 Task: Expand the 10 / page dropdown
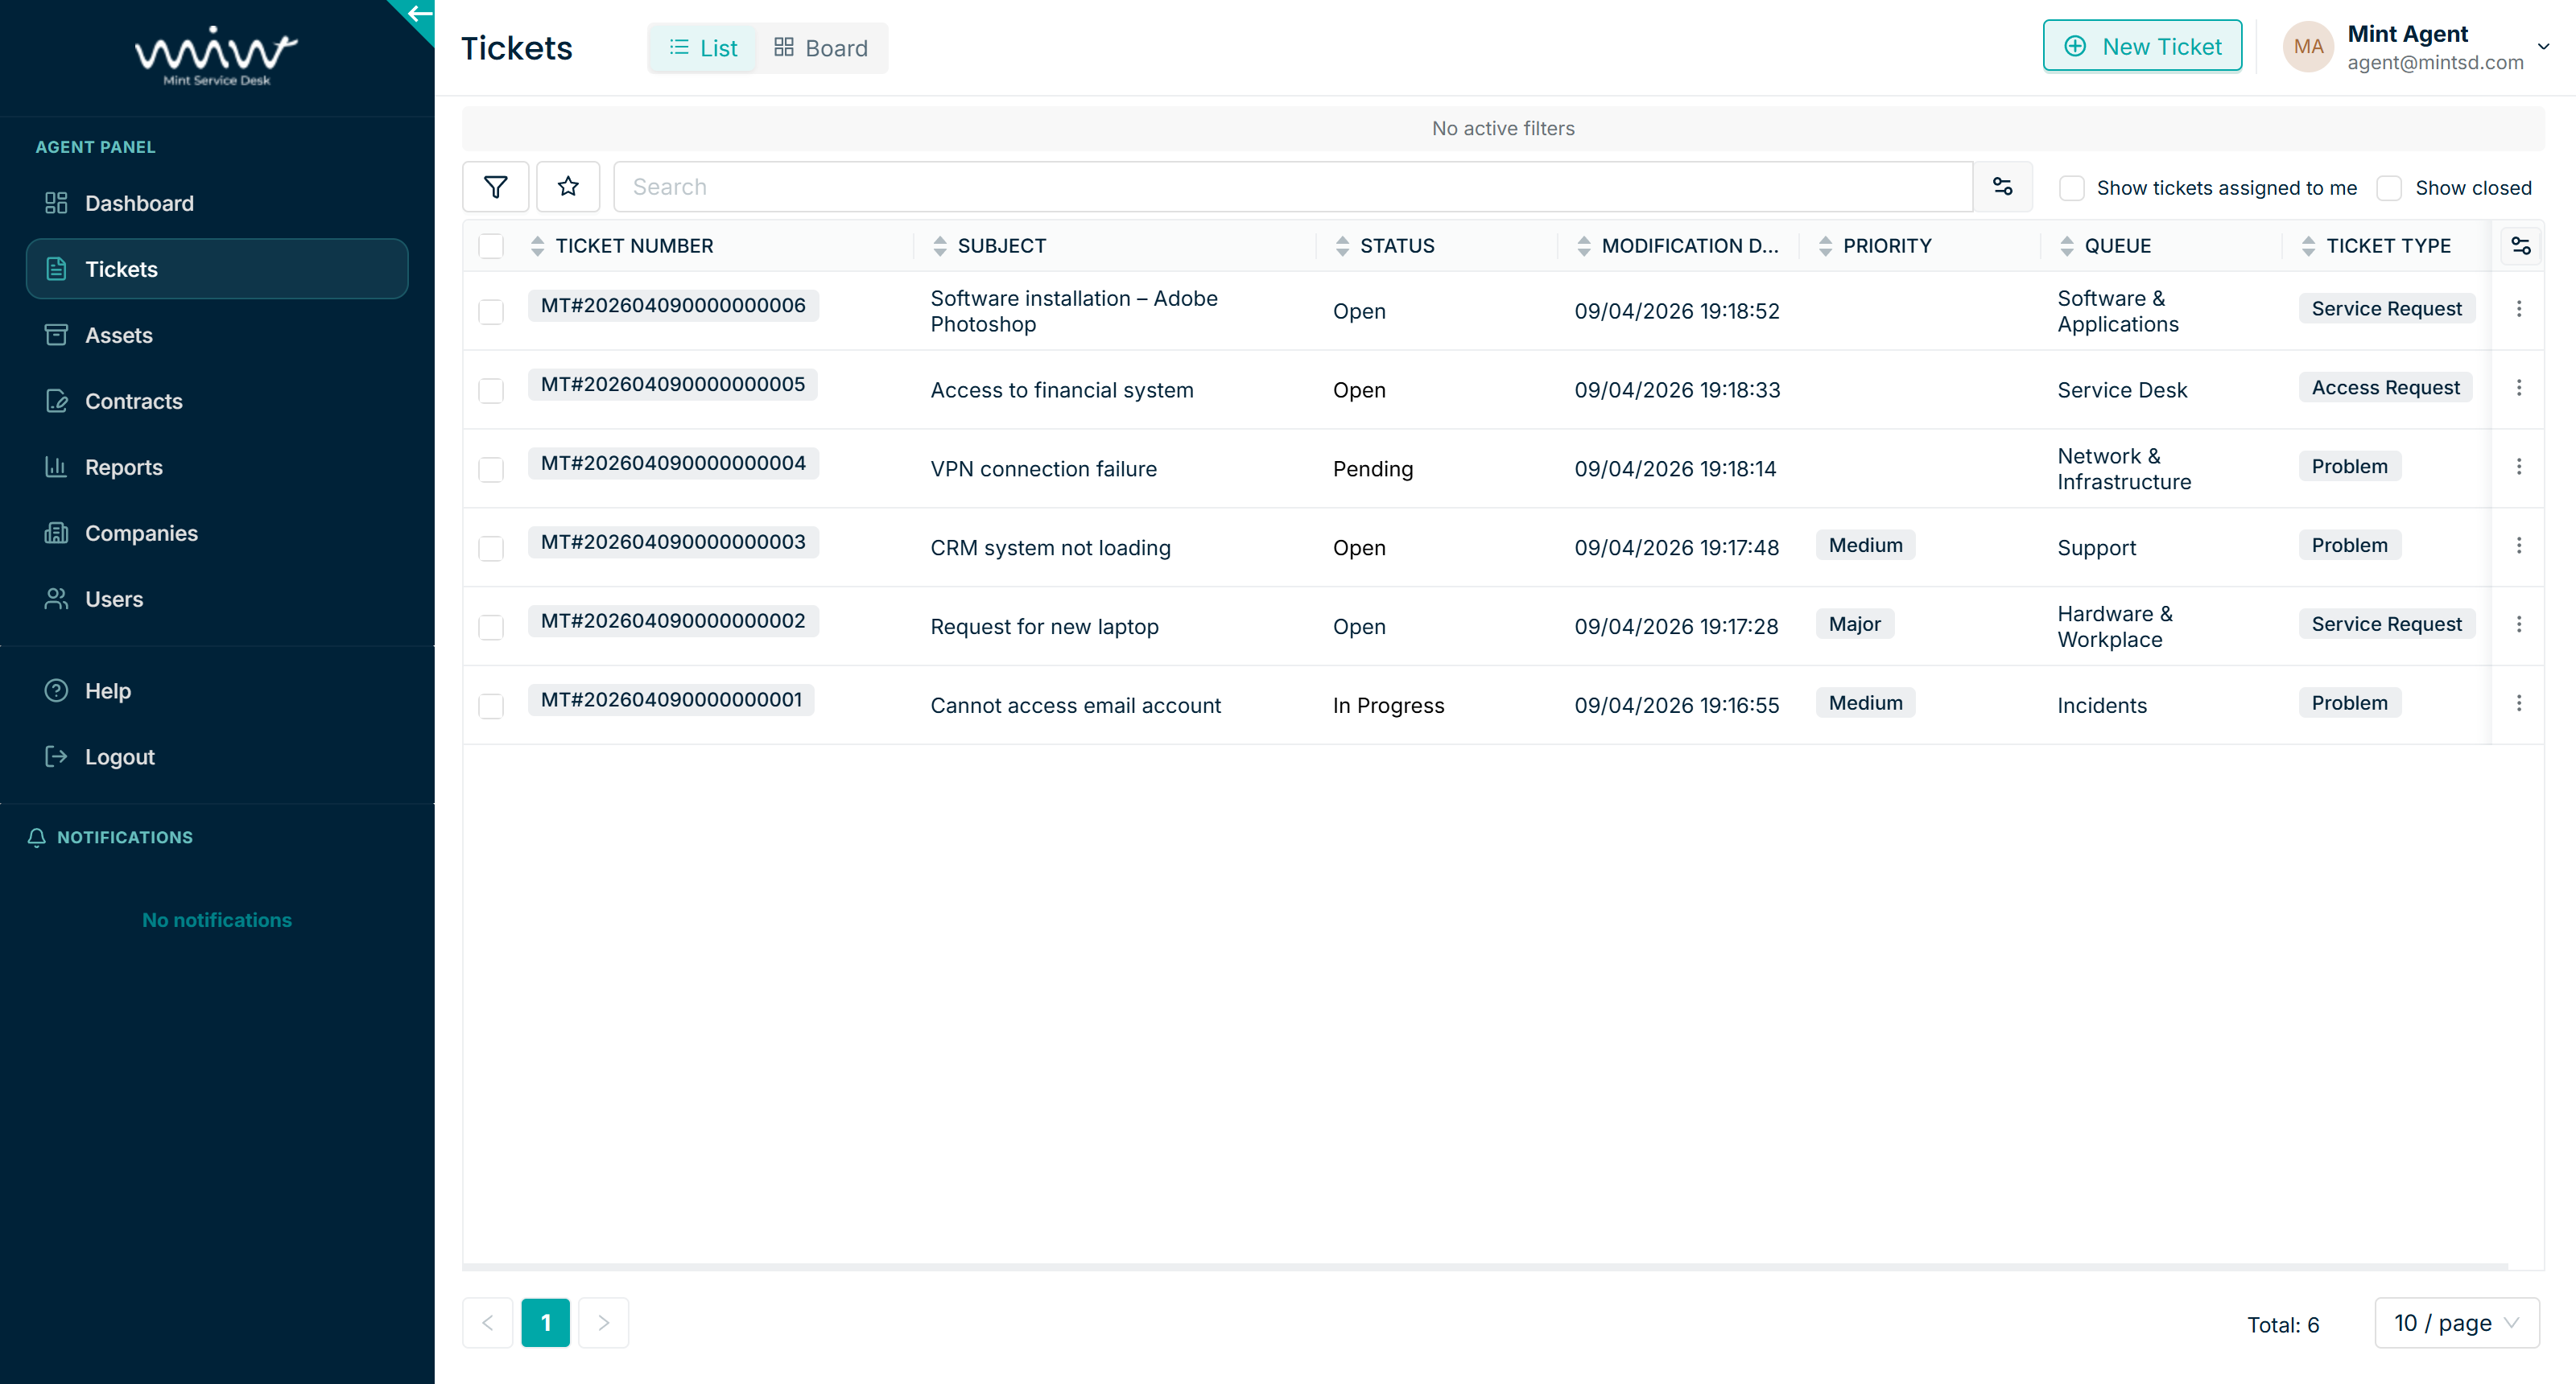coord(2456,1323)
